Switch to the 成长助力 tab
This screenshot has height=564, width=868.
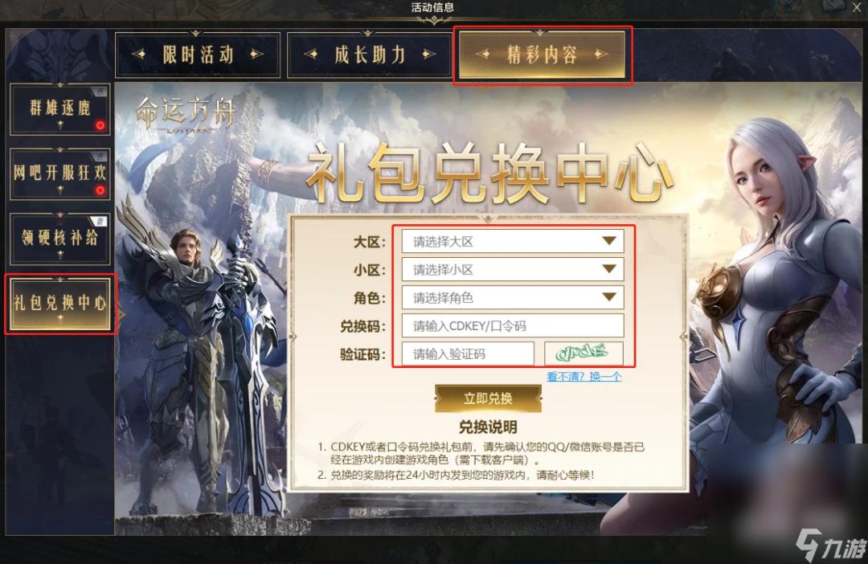pyautogui.click(x=369, y=55)
